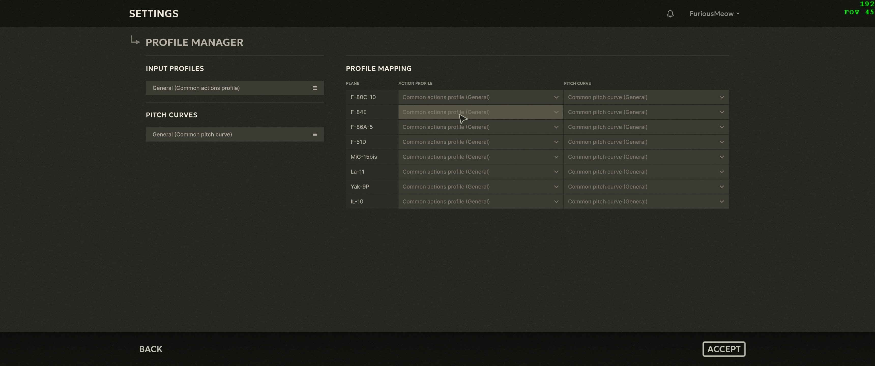The image size is (875, 366).
Task: Select General (Common actions profile) entry
Action: point(235,88)
